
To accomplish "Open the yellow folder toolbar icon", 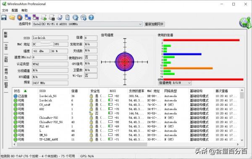I will 12,17.
